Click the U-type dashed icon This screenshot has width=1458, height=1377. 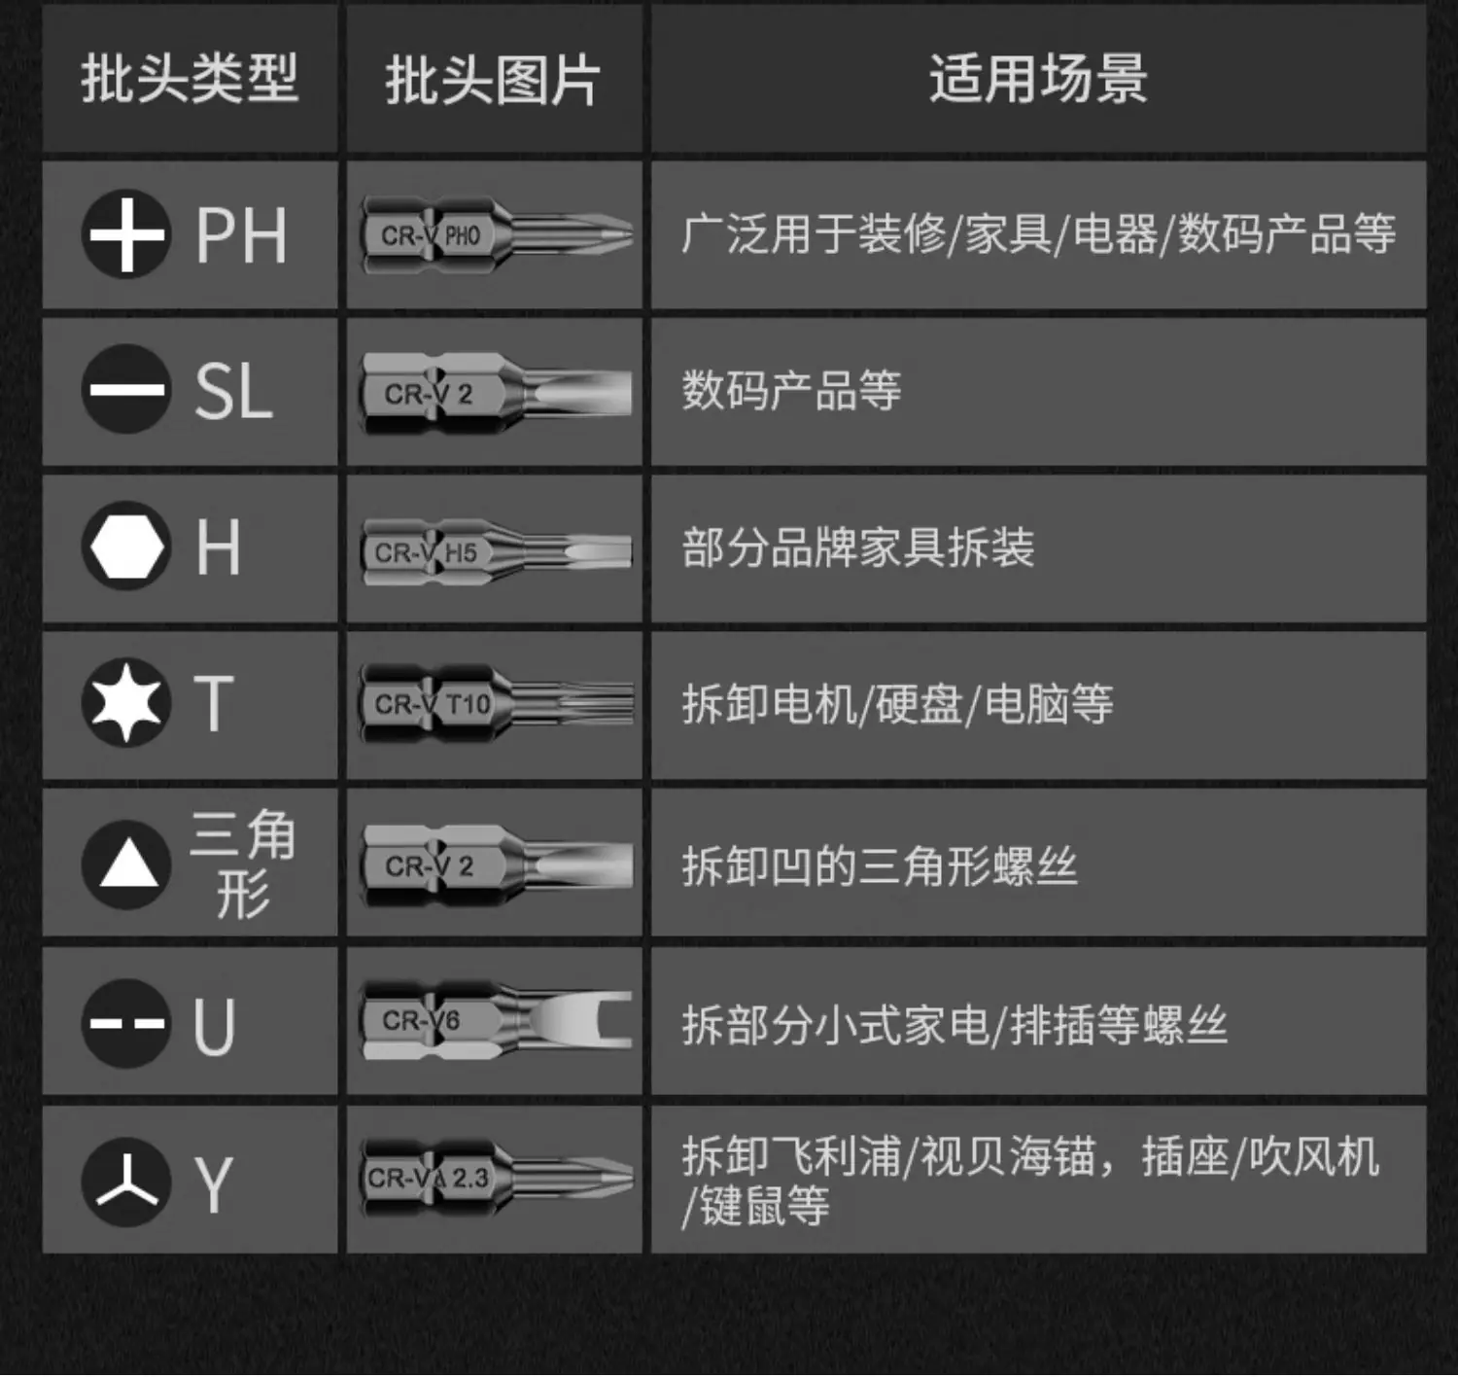pos(125,1023)
